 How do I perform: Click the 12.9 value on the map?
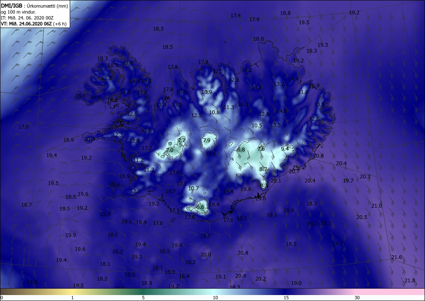coord(134,141)
